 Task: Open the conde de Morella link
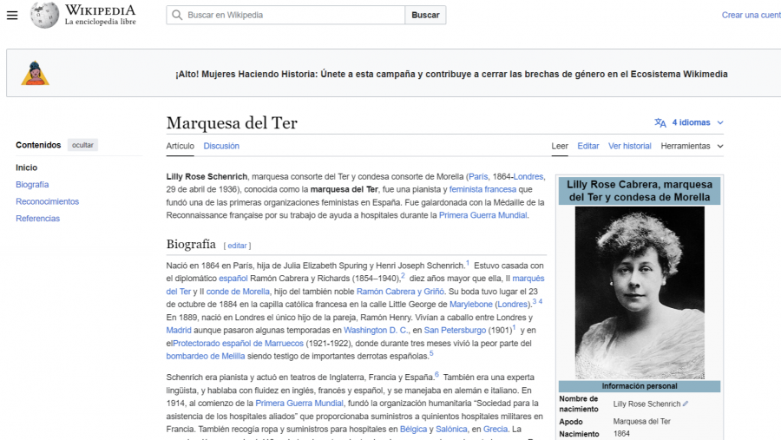(238, 292)
